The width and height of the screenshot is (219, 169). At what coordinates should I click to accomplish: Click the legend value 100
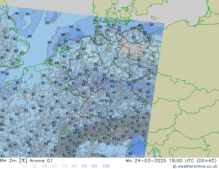pyautogui.click(x=106, y=166)
